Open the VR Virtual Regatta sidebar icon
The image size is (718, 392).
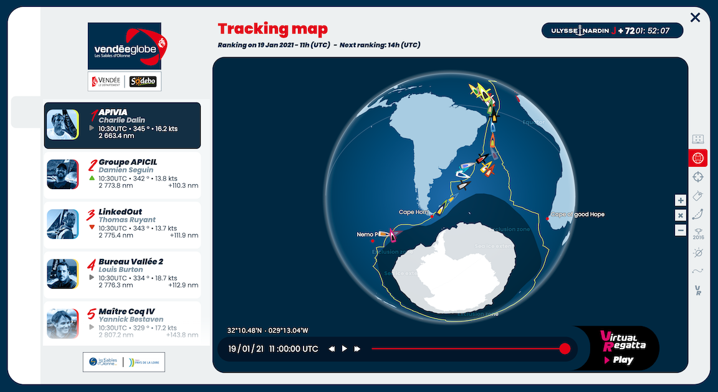698,290
